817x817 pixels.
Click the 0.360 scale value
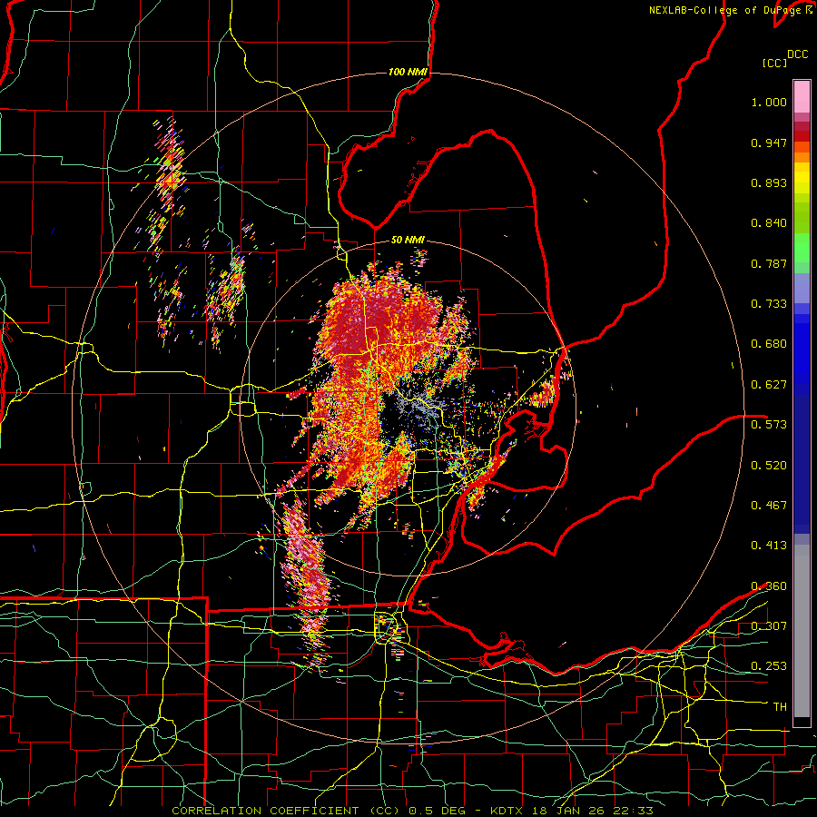769,586
